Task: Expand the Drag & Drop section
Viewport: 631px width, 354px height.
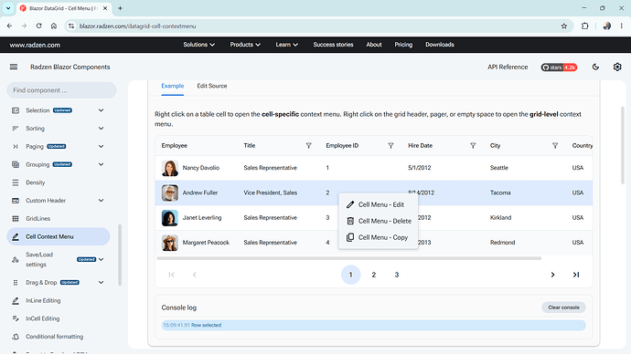Action: (101, 283)
